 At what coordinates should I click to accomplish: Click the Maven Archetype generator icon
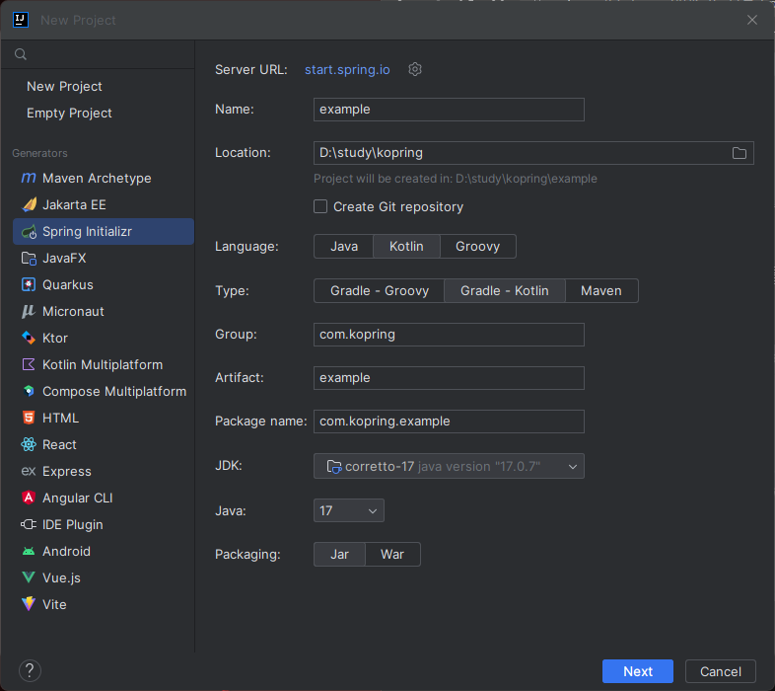point(29,178)
